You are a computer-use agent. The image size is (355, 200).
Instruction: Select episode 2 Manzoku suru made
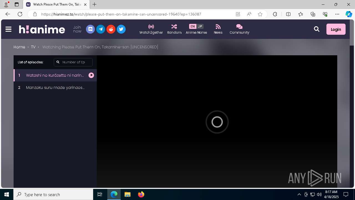coord(55,87)
